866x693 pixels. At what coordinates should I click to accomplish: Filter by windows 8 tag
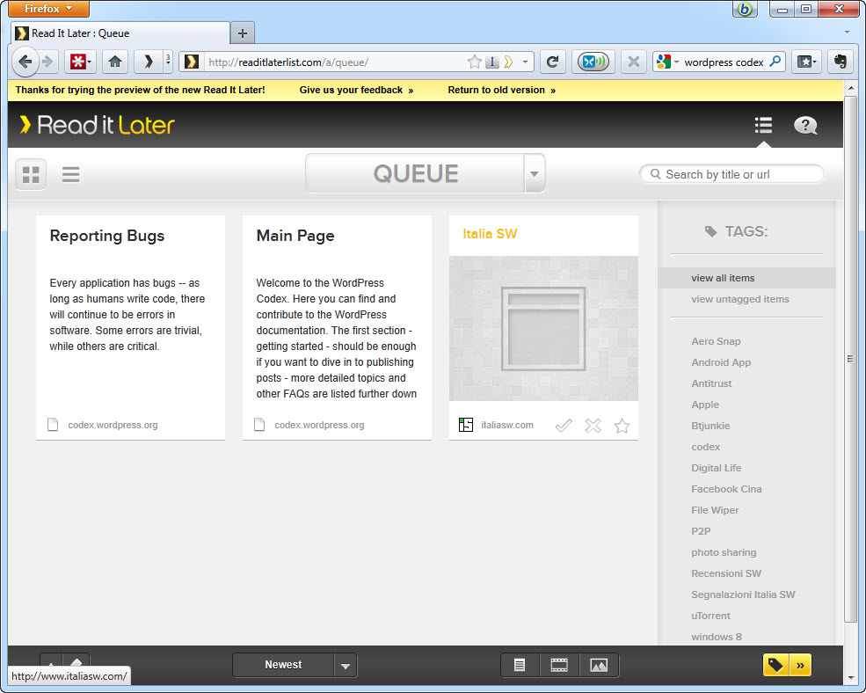click(x=717, y=637)
